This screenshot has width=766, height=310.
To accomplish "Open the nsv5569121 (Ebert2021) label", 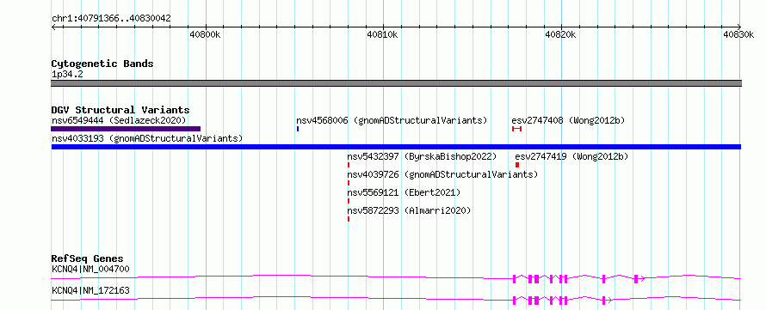I will point(404,192).
